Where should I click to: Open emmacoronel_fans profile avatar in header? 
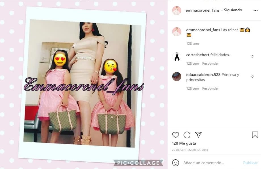point(177,10)
